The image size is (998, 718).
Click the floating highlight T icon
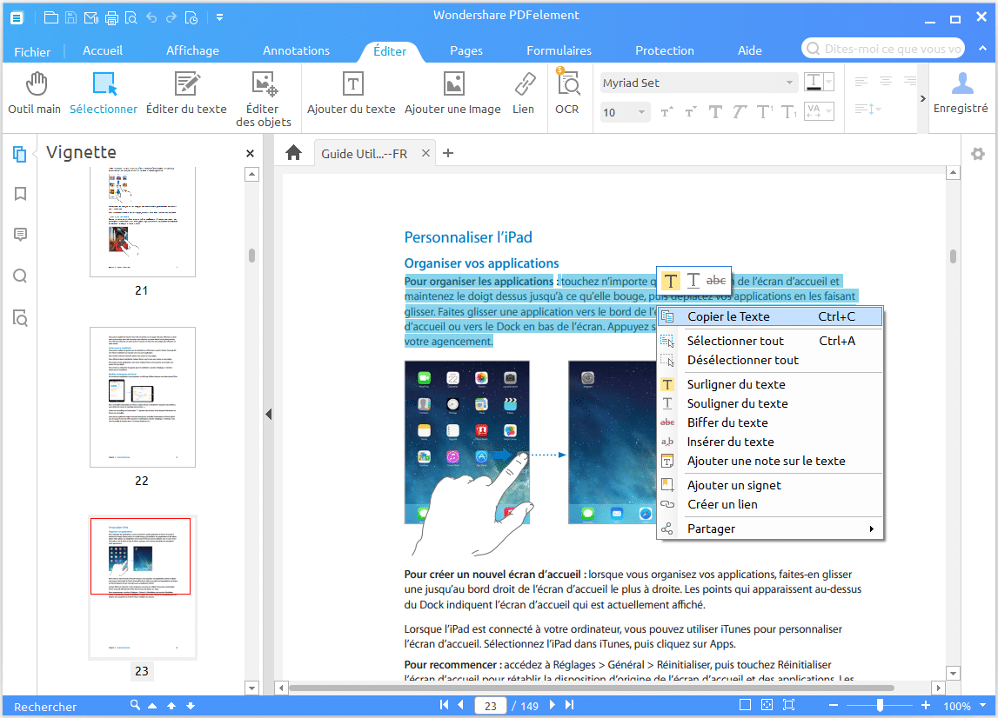tap(670, 281)
